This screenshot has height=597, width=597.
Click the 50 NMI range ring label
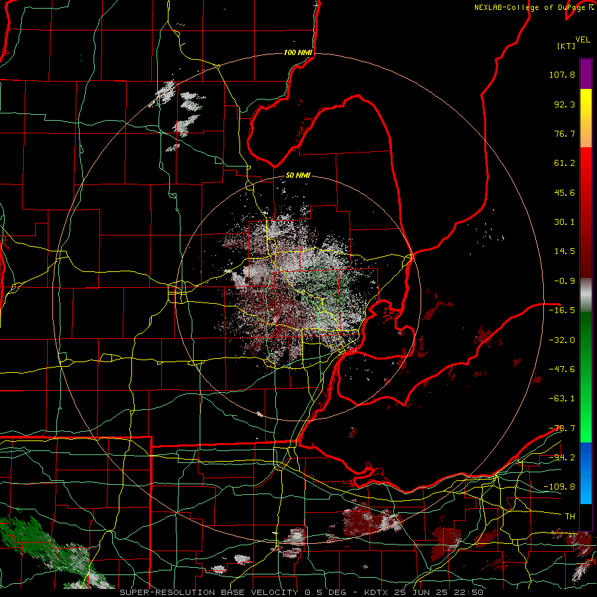298,176
